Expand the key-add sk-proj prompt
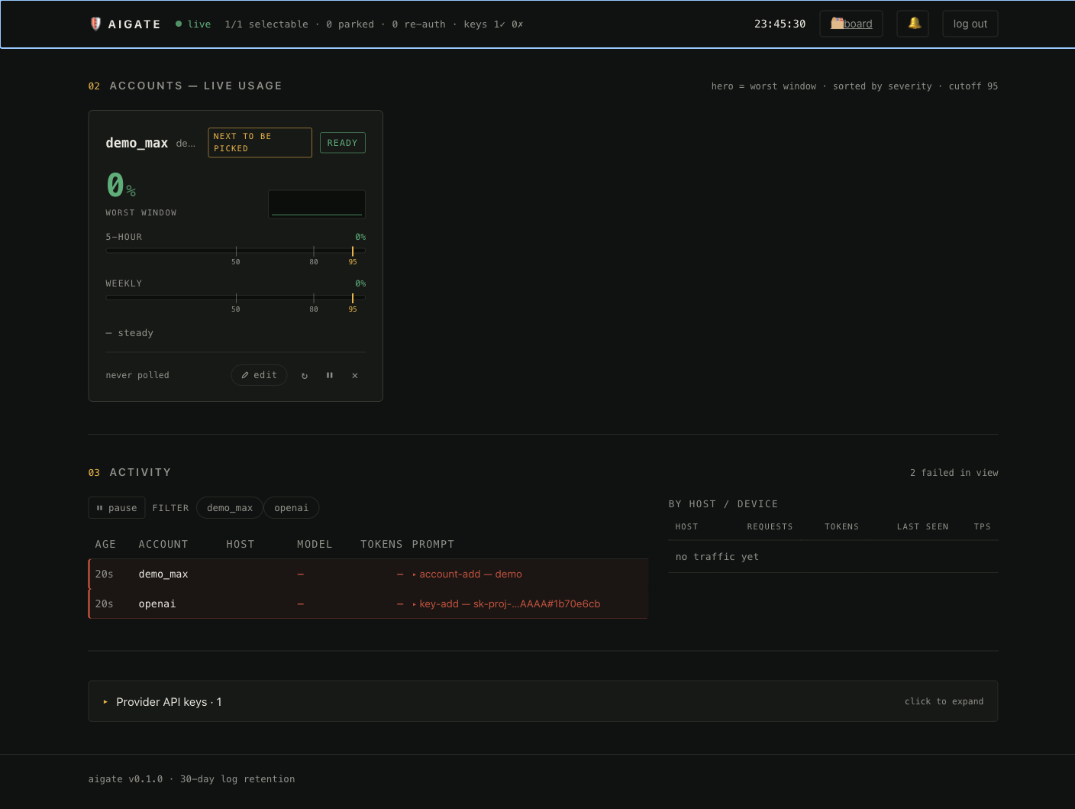This screenshot has width=1075, height=809. point(506,604)
